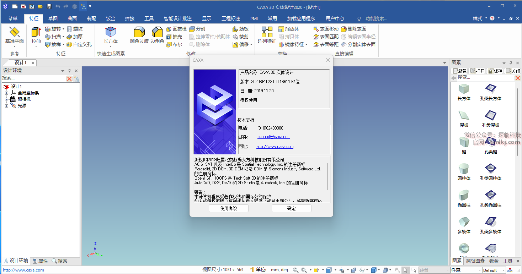Open the 旋转 dropdown arrow
Screen dimensions: 522x274
(63, 29)
